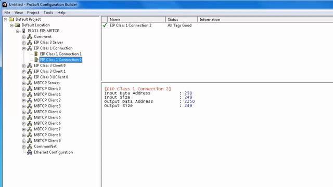Expand the EIP Class 3 Client 0 node
This screenshot has height=187, width=333.
24,66
